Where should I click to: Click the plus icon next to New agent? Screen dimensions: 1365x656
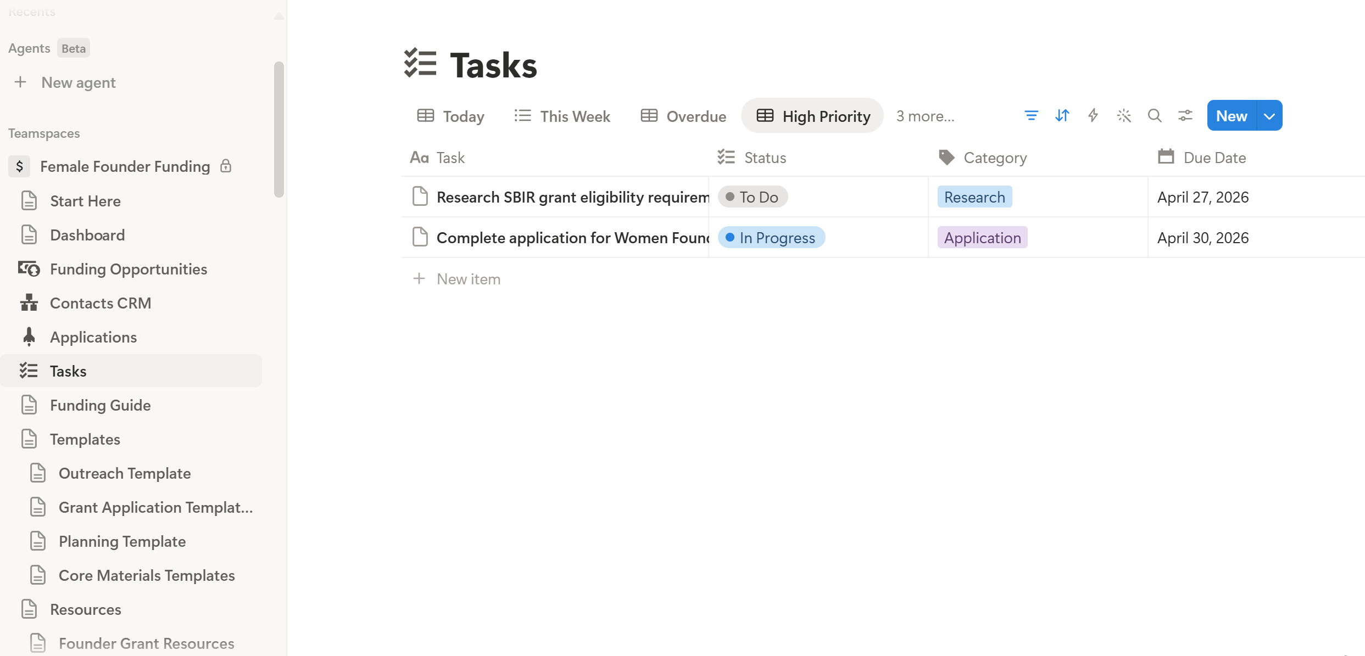click(20, 82)
